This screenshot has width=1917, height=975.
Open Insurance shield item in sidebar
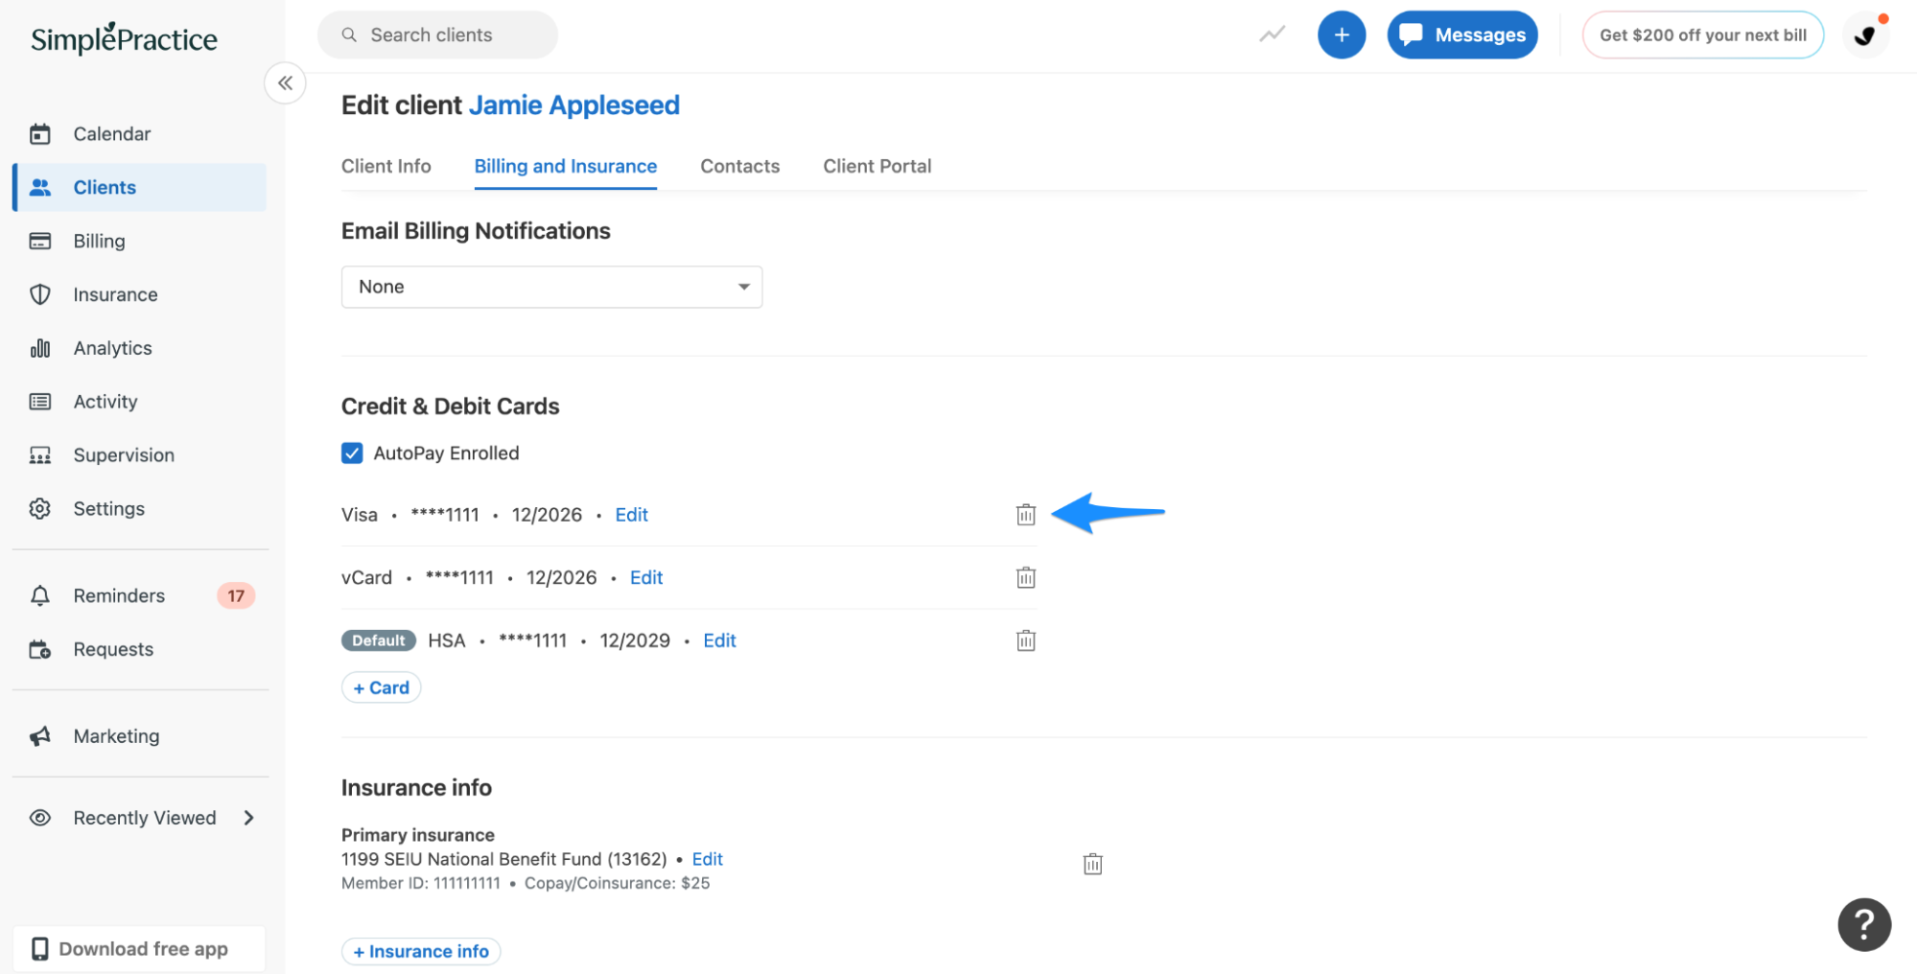(x=115, y=294)
